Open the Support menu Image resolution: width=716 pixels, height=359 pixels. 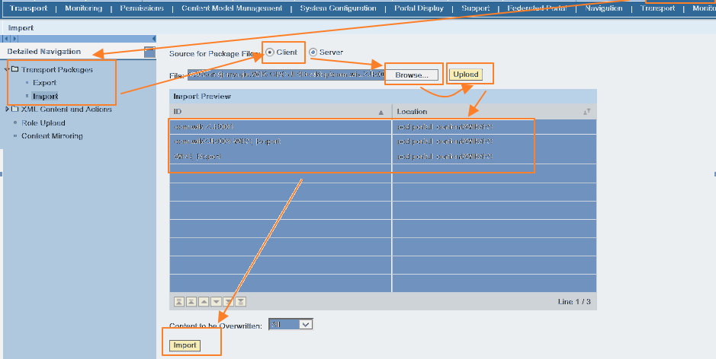click(x=475, y=8)
